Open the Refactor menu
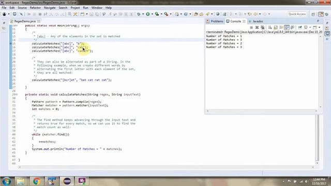This screenshot has height=186, width=331. click(35, 8)
